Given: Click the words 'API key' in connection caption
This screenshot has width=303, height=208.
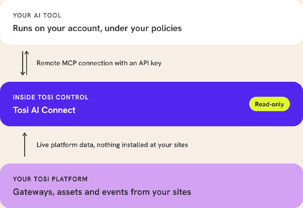Looking at the screenshot, I should click(x=150, y=63).
